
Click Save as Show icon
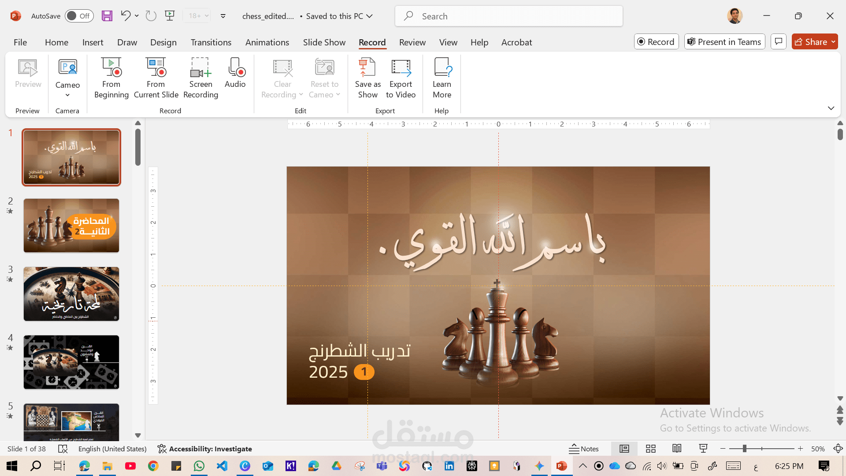pos(367,68)
